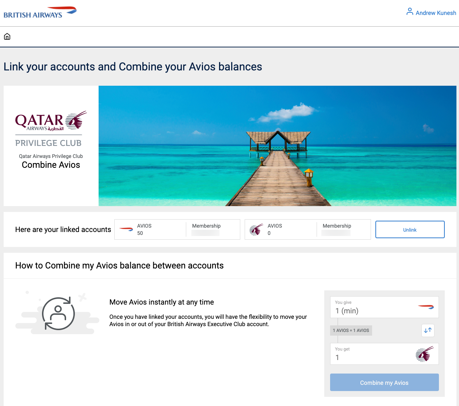
Task: Click the 1 AVIOS = 1 AVIOS rate label
Action: tap(351, 330)
